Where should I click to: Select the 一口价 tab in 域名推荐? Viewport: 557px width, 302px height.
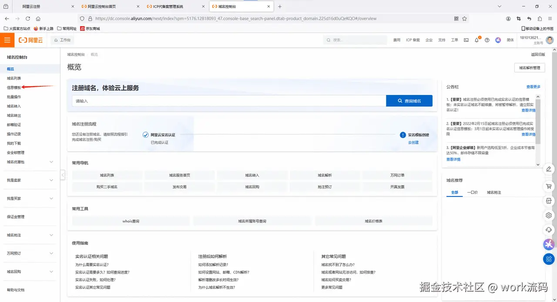click(472, 192)
